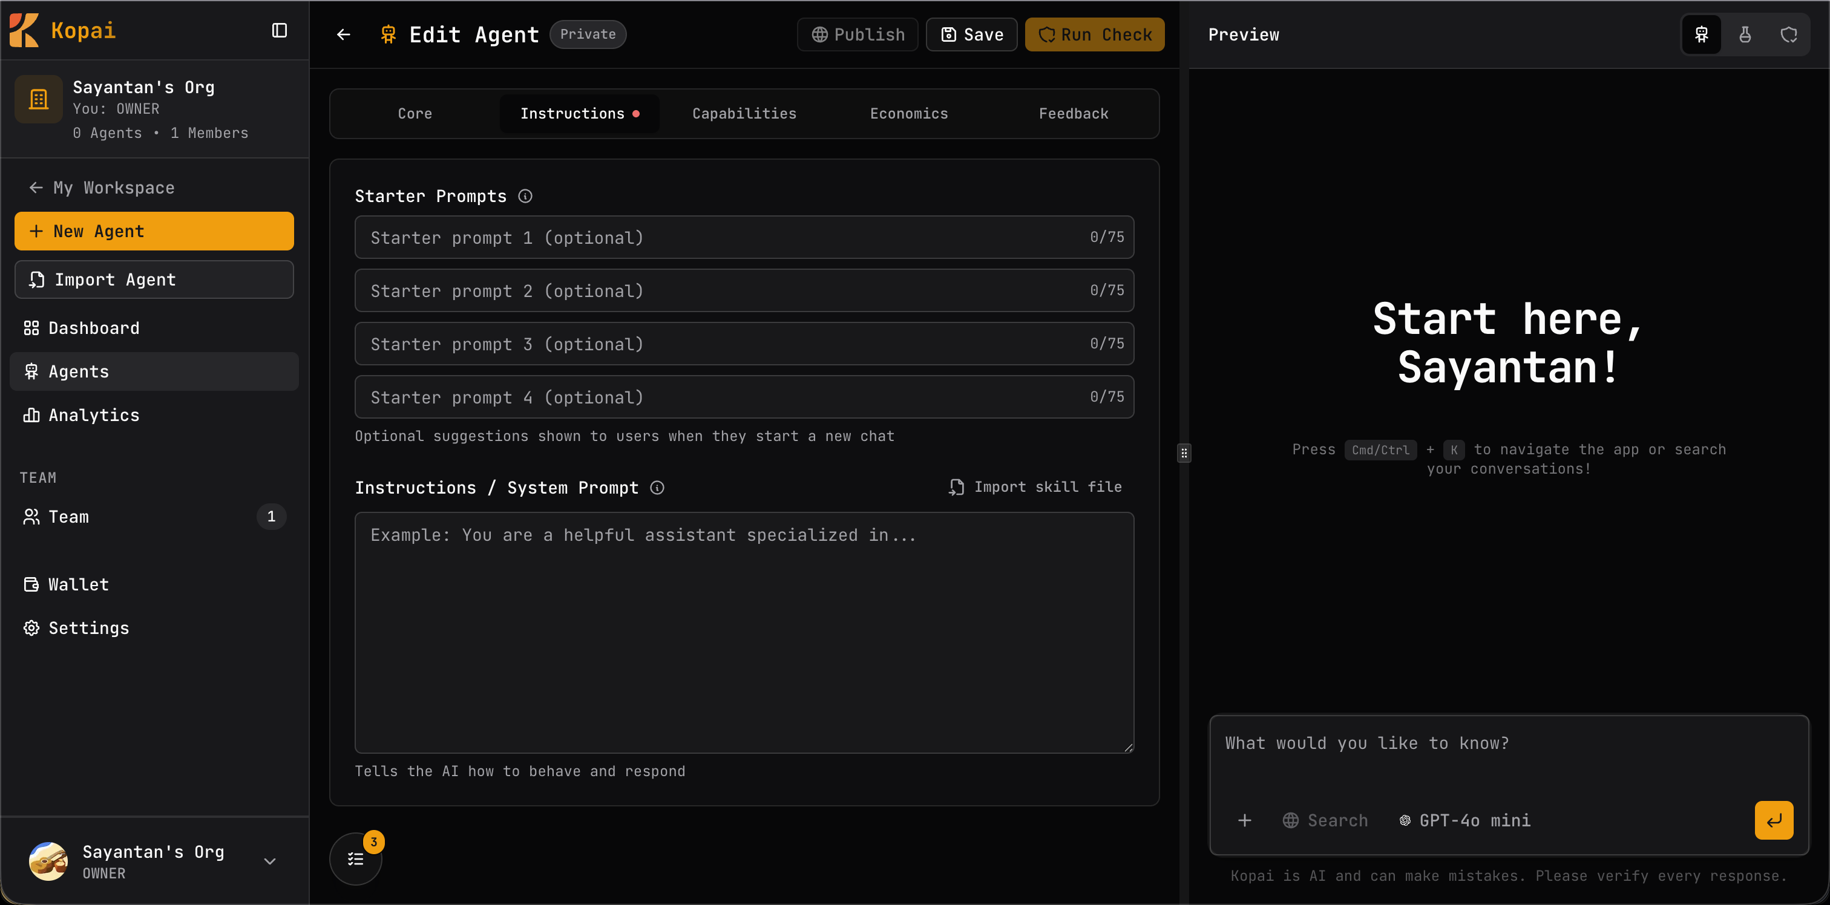
Task: Click the Sayantan's Org building icon
Action: [x=39, y=99]
